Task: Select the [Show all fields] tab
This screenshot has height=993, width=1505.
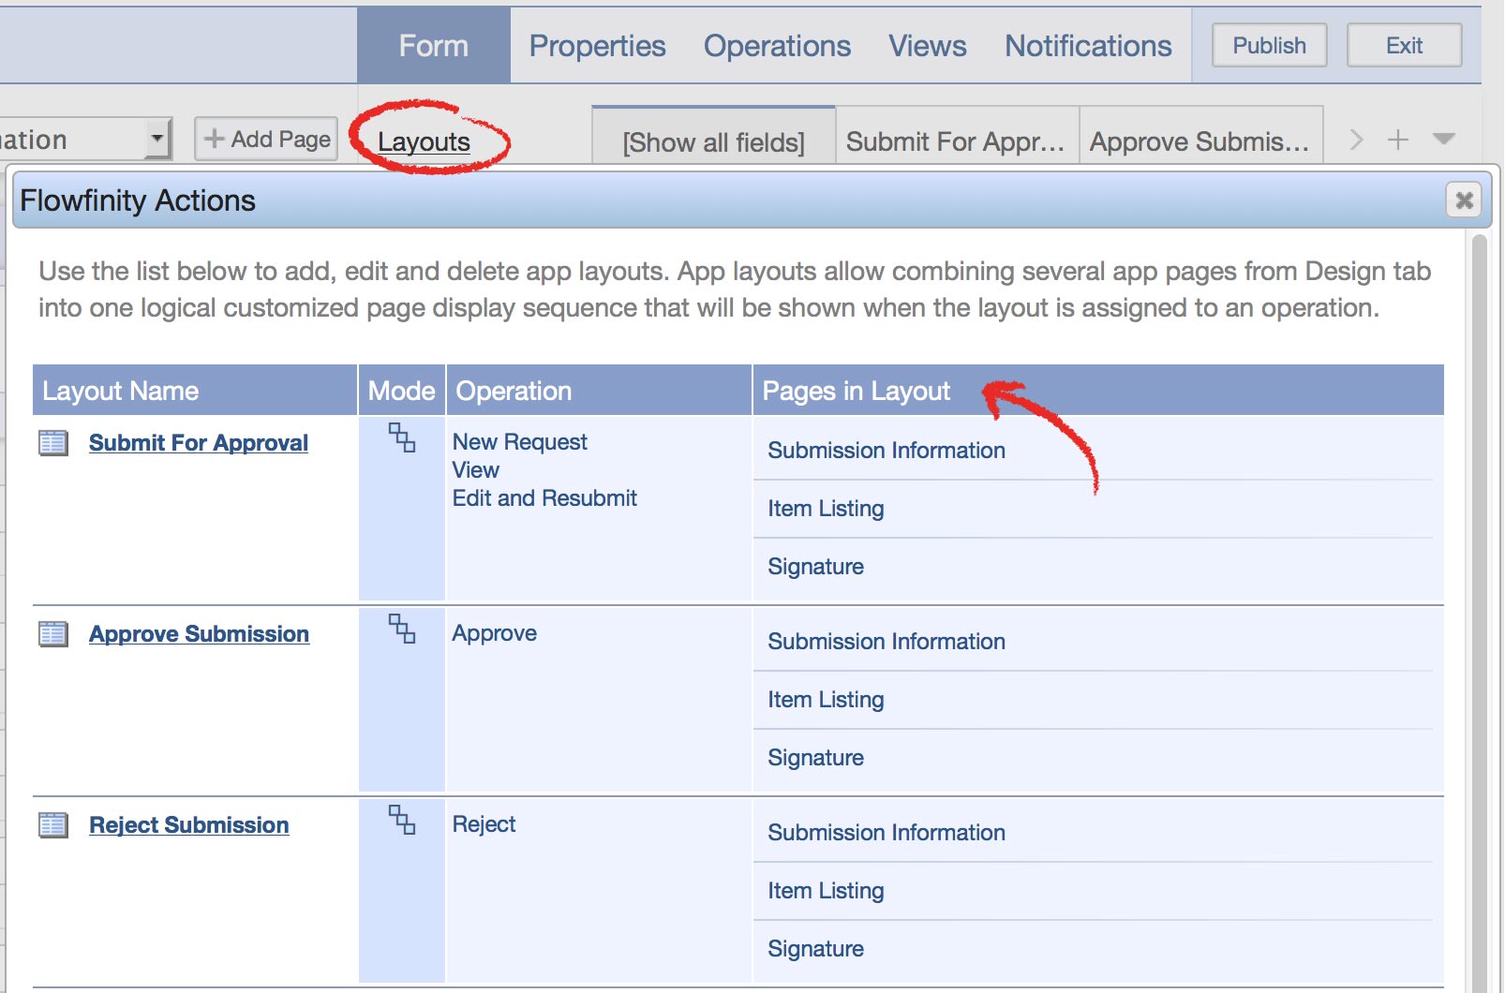Action: (x=713, y=137)
